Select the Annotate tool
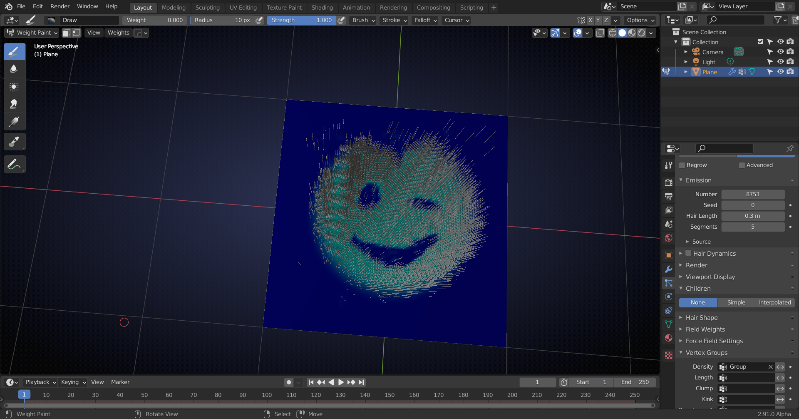Screen dimensions: 799x419 [14, 164]
